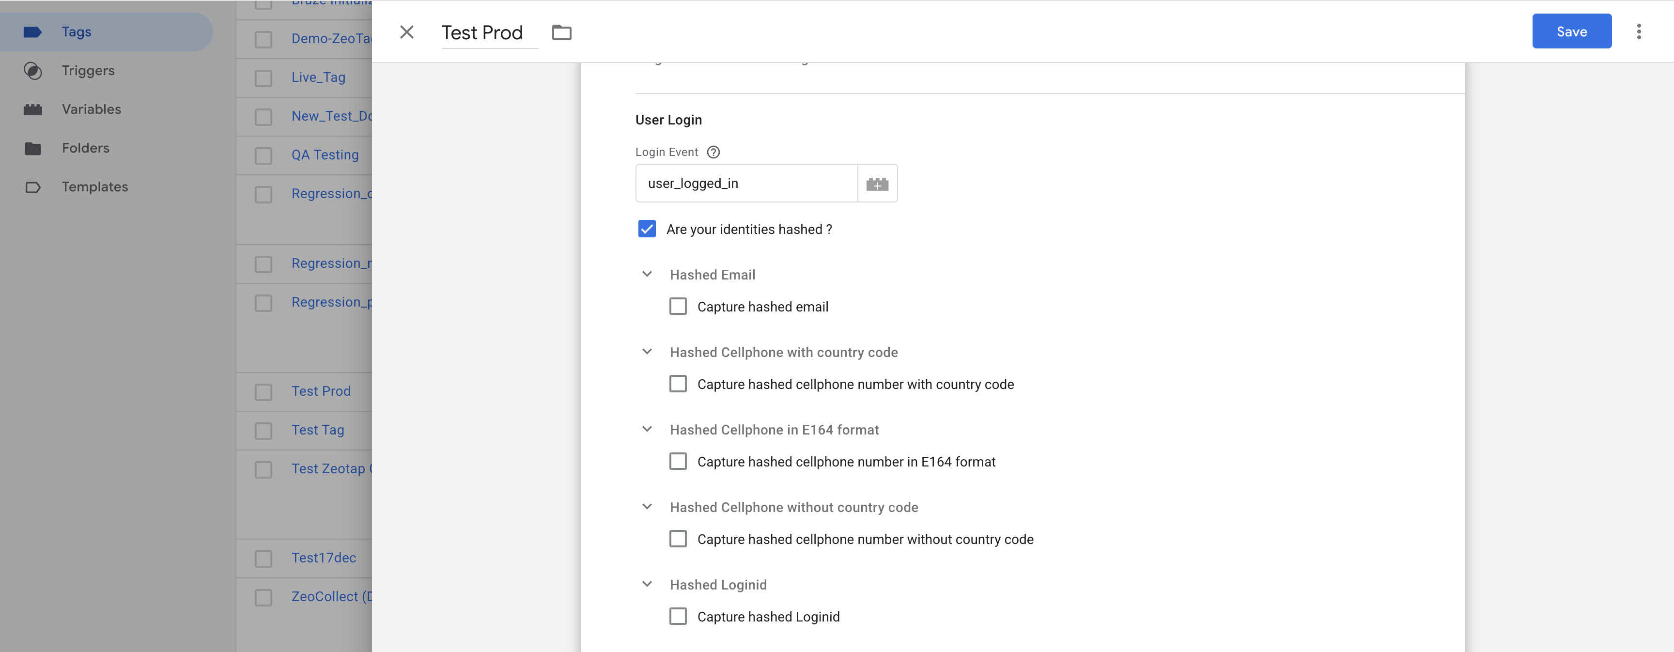This screenshot has width=1674, height=652.
Task: Select the Templates icon in the sidebar
Action: (33, 186)
